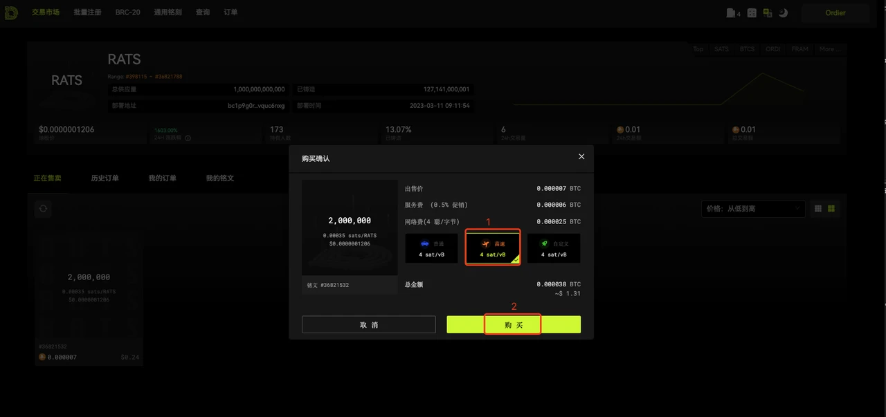Click the square grid icon in header
886x417 pixels.
752,12
